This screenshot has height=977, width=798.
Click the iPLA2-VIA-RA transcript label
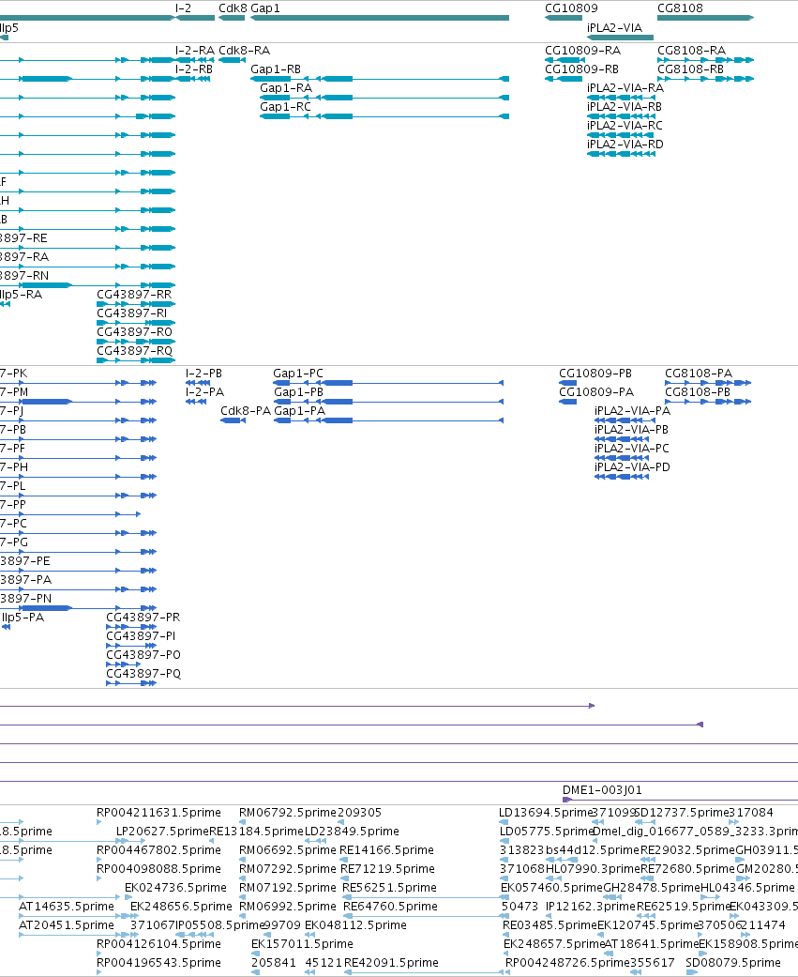point(625,88)
